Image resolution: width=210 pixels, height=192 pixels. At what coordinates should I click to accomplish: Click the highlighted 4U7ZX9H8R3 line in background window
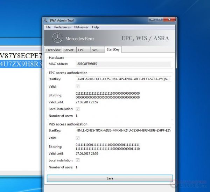click(21, 64)
